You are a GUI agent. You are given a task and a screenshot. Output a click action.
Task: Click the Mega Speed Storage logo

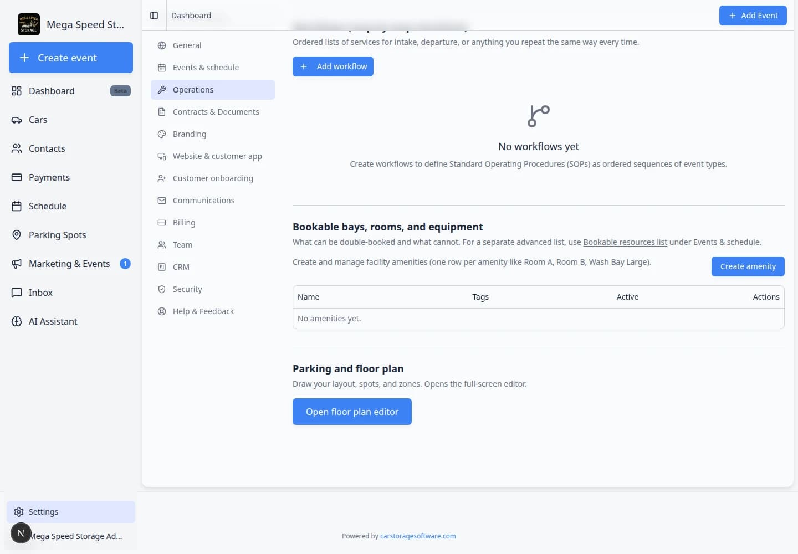29,24
